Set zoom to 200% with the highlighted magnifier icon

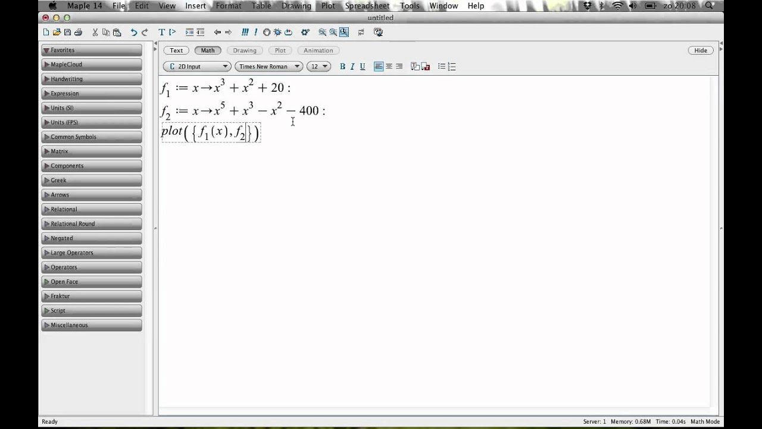pos(344,32)
